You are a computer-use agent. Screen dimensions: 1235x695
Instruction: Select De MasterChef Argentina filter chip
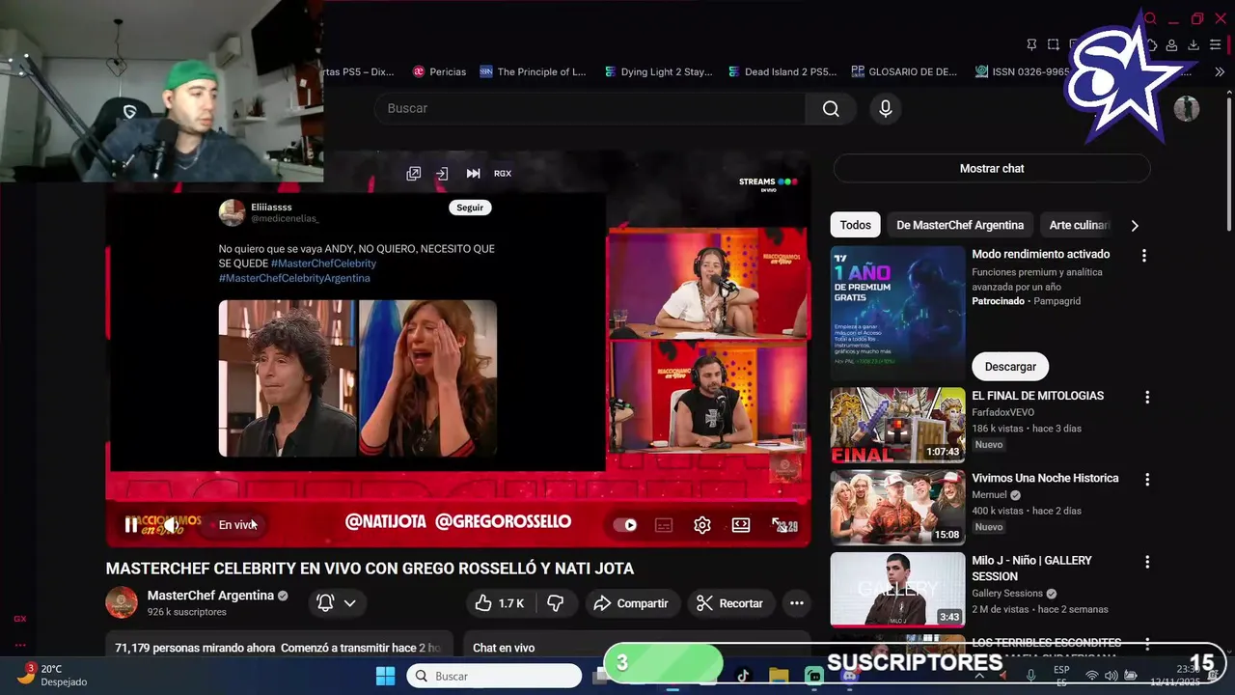(960, 225)
